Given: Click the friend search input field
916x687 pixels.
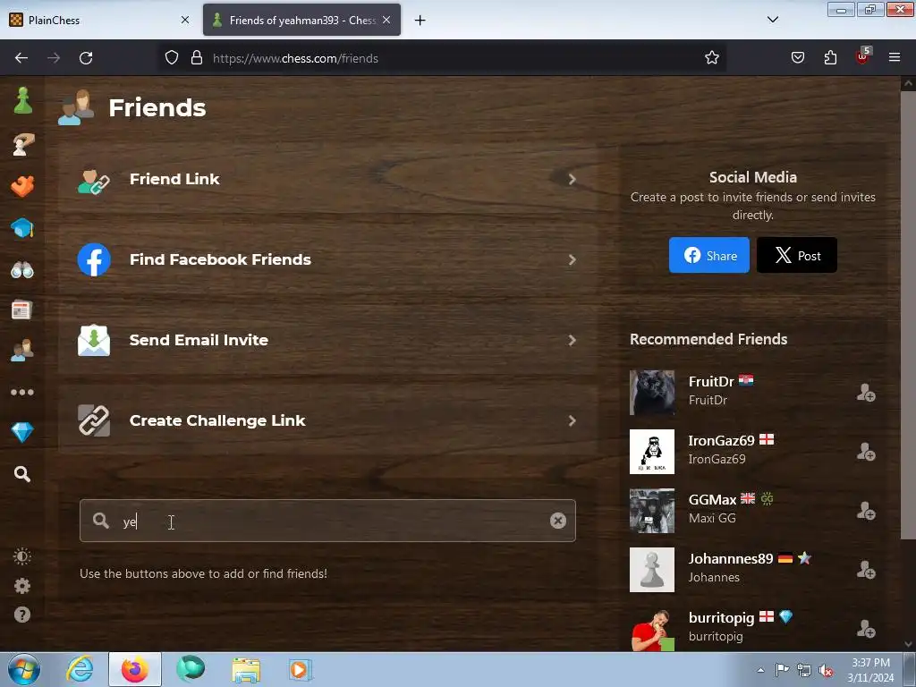Looking at the screenshot, I should click(x=327, y=521).
